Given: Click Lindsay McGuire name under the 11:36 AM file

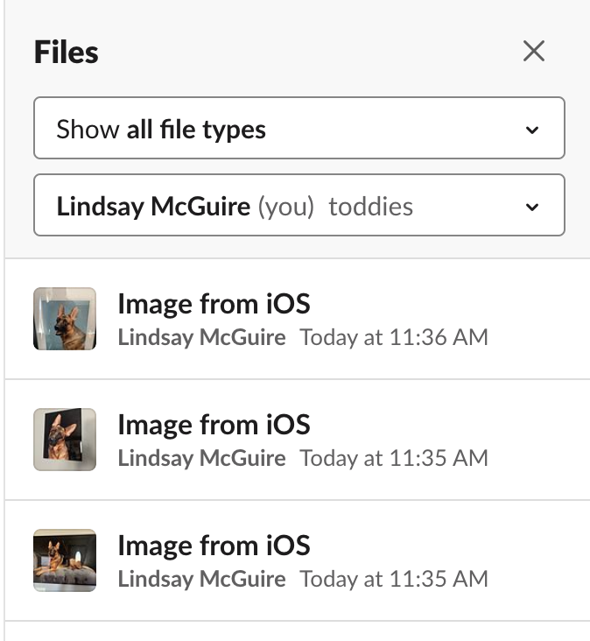Looking at the screenshot, I should tap(202, 338).
